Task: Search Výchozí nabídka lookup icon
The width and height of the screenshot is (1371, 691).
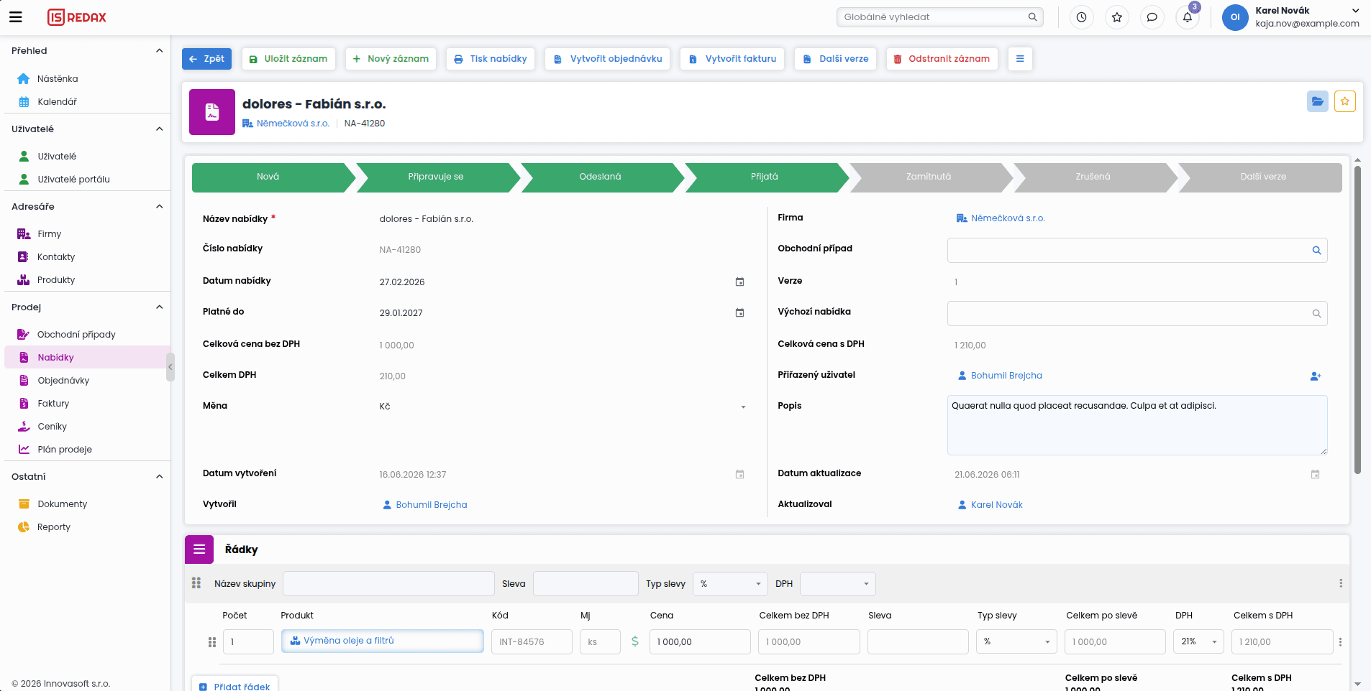Action: (1316, 313)
